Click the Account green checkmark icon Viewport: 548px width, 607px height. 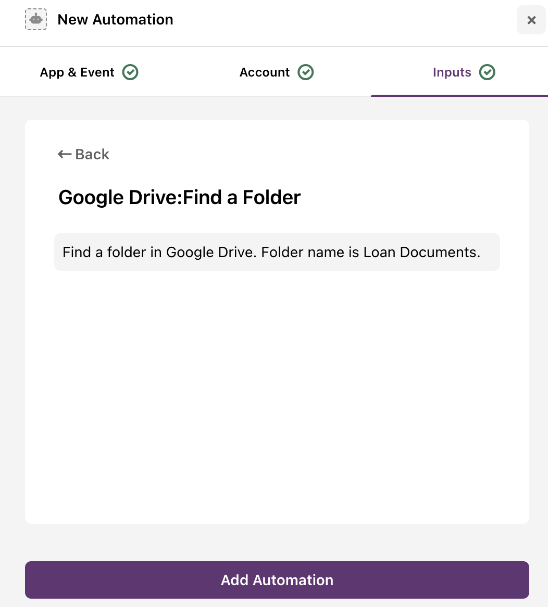click(306, 72)
